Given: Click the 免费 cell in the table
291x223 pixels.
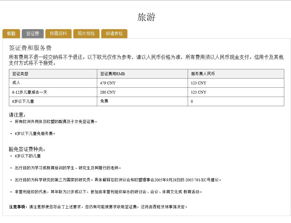Looking at the screenshot, I should click(x=104, y=101).
